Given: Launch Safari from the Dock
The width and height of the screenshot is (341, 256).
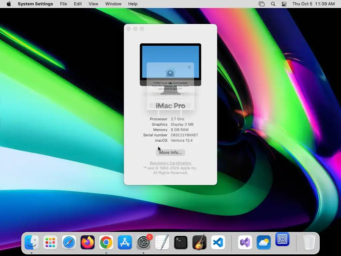Looking at the screenshot, I should pos(69,242).
